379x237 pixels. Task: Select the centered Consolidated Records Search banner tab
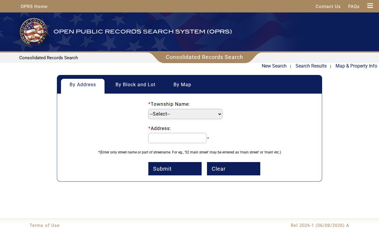204,57
